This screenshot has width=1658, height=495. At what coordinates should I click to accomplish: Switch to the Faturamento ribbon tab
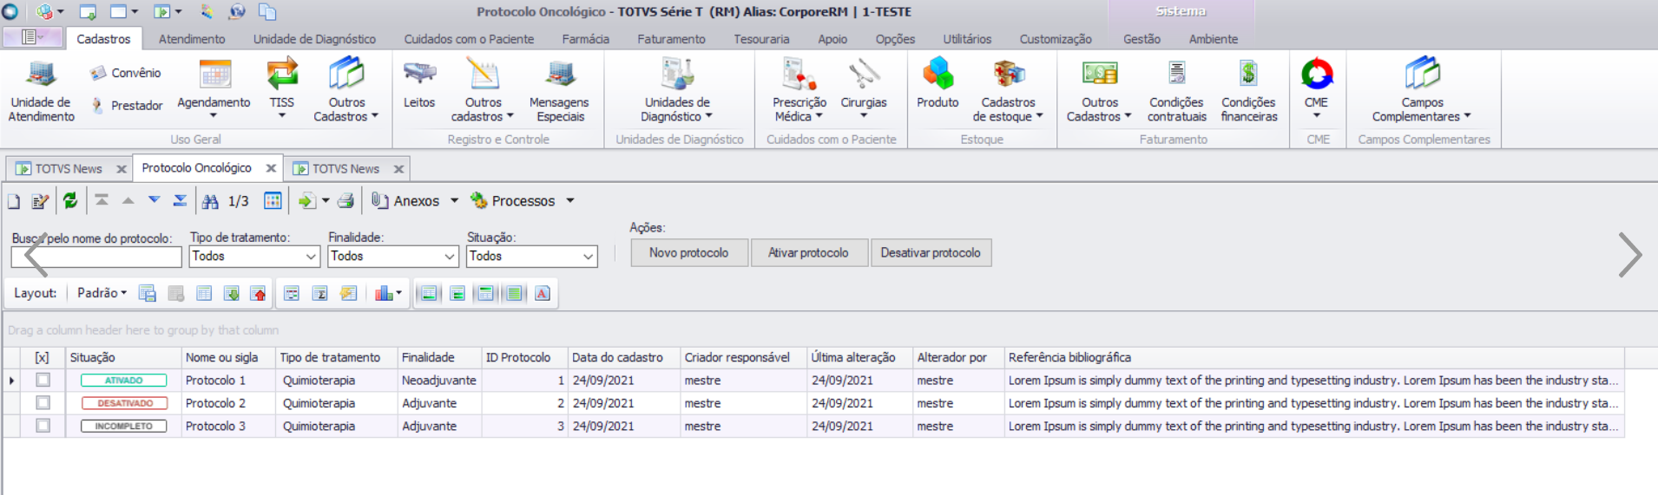tap(671, 39)
